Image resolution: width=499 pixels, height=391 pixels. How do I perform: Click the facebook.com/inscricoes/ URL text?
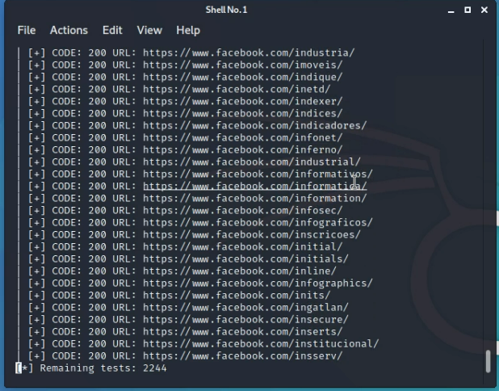pyautogui.click(x=252, y=234)
